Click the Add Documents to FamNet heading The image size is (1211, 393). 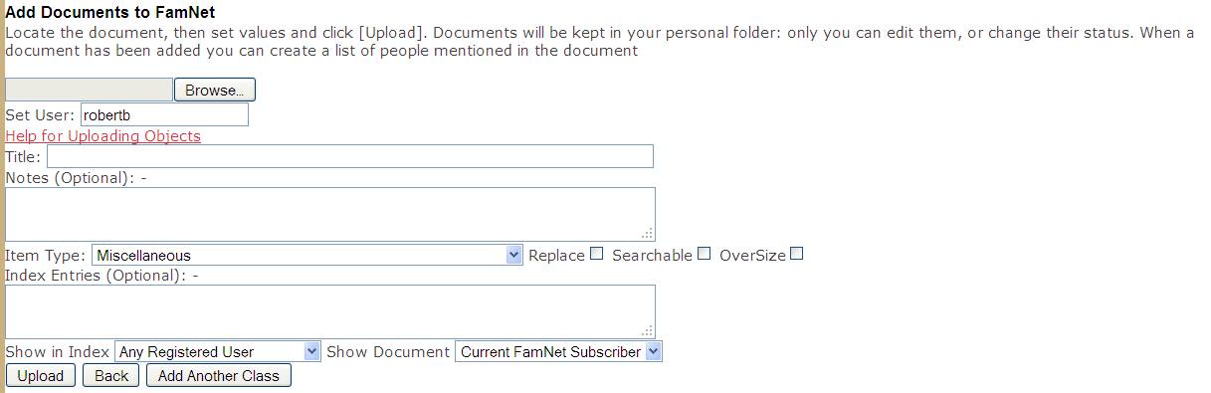[110, 13]
